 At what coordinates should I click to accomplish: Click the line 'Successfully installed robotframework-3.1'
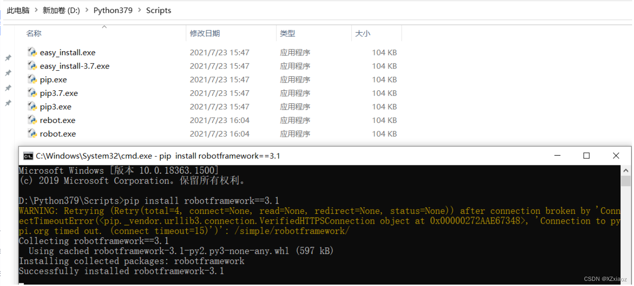(121, 271)
